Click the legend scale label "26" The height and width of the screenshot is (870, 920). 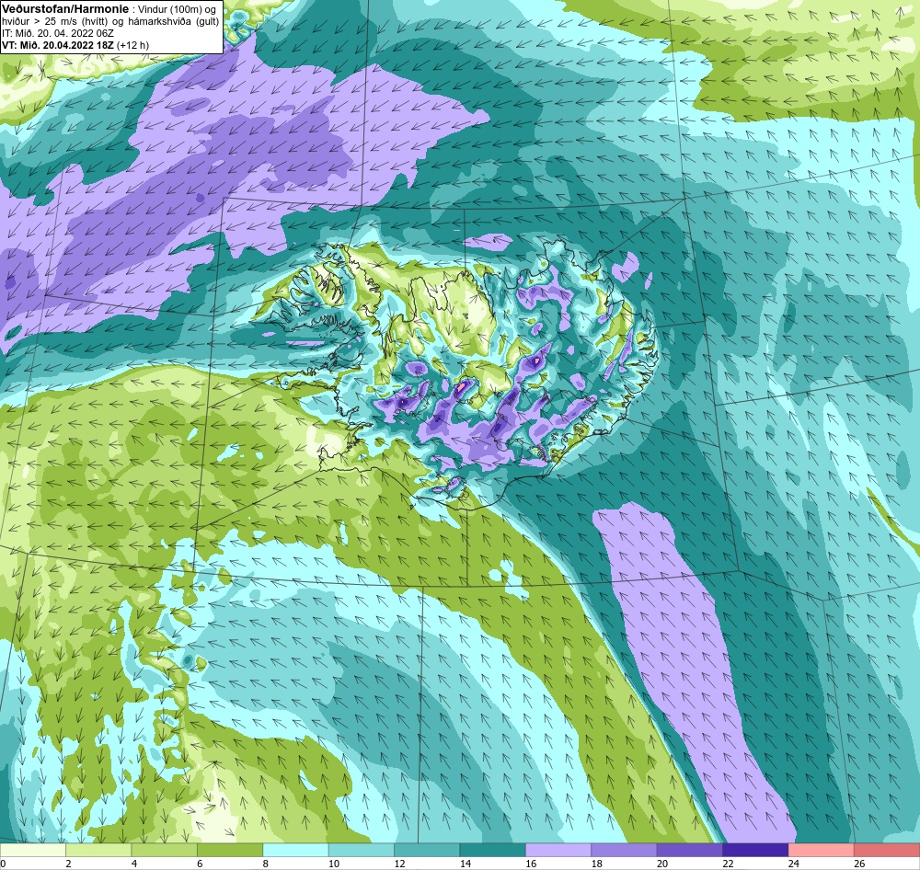(x=859, y=864)
